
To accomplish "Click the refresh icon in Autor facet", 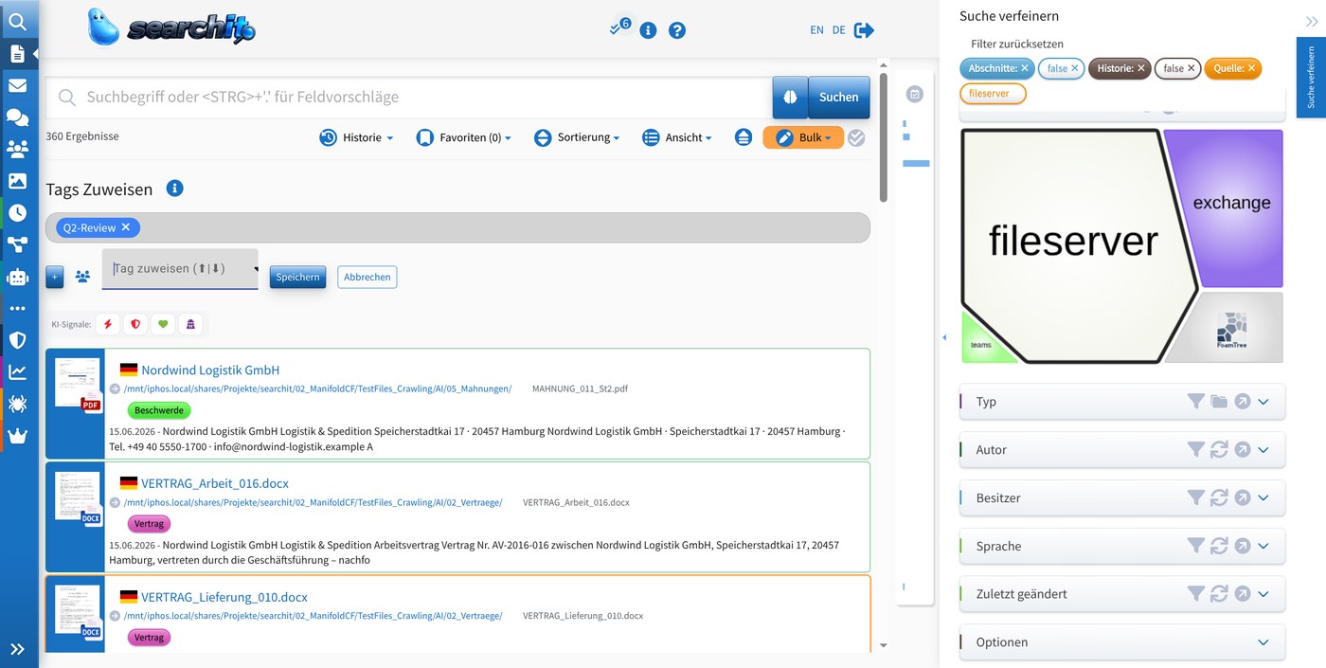I will pyautogui.click(x=1219, y=450).
